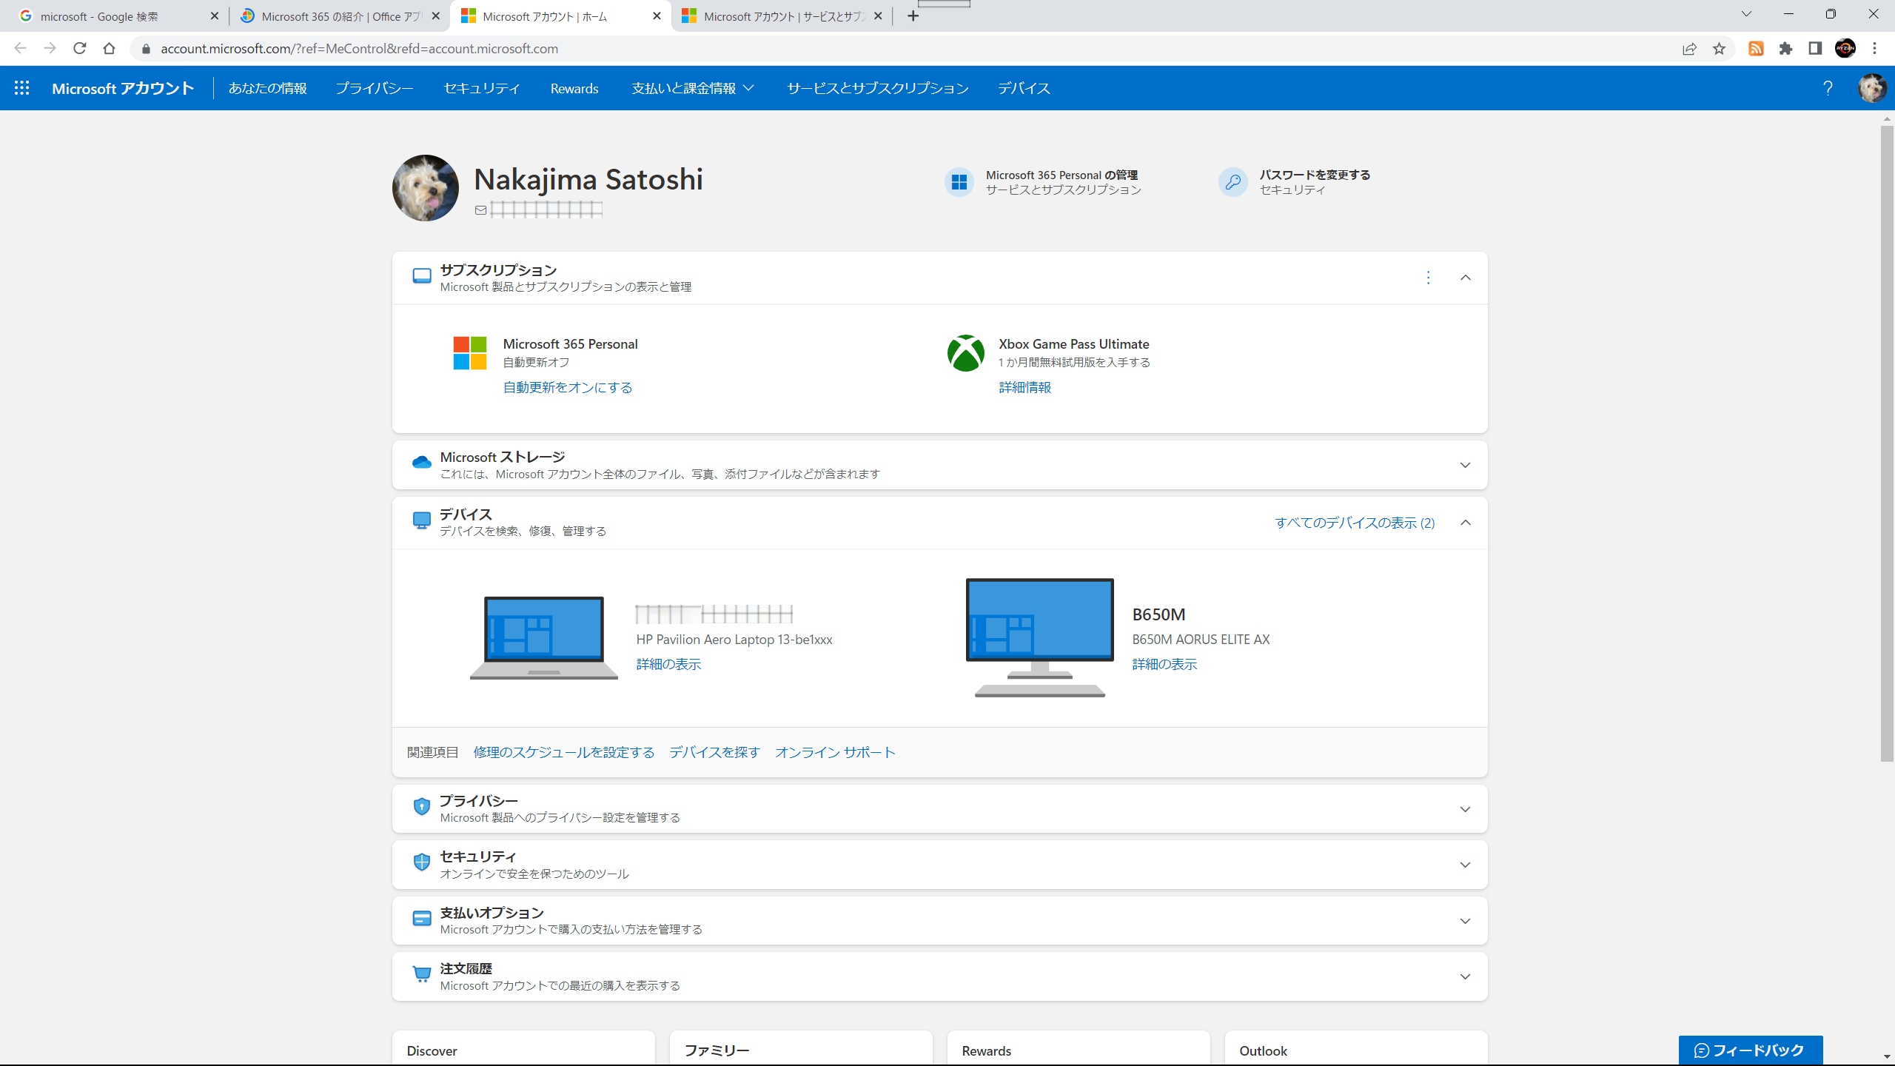The width and height of the screenshot is (1895, 1066).
Task: Click the デバイスを探す link
Action: click(714, 752)
